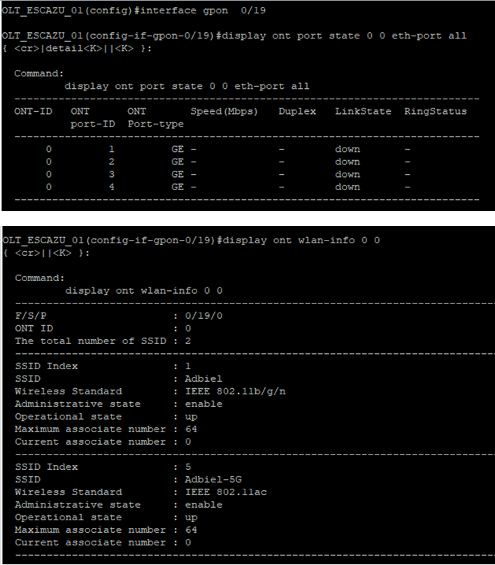This screenshot has height=565, width=495.
Task: Click SSID Index value 5
Action: pos(187,466)
